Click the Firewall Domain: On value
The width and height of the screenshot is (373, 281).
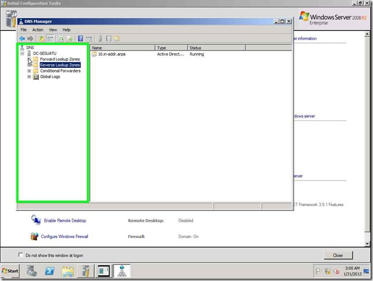point(188,236)
